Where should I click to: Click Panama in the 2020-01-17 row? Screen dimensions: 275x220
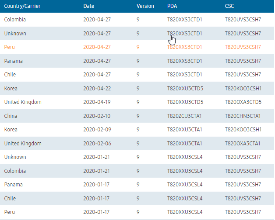[14, 185]
